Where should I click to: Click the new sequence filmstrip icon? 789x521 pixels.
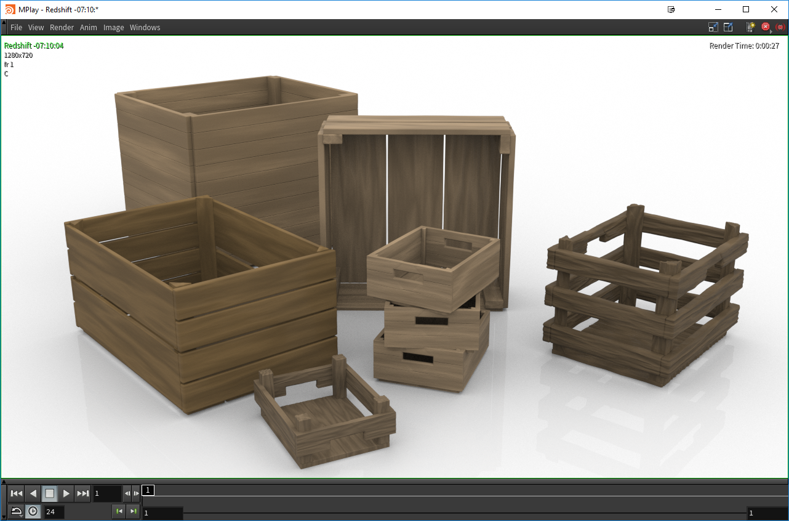750,27
